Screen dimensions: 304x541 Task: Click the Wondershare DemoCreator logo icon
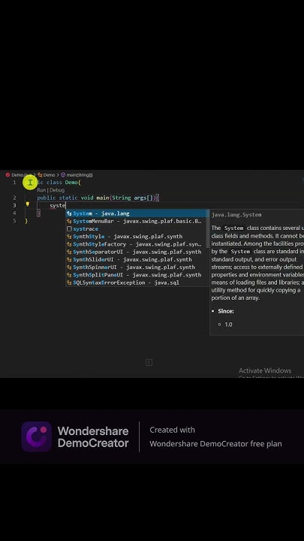37,437
